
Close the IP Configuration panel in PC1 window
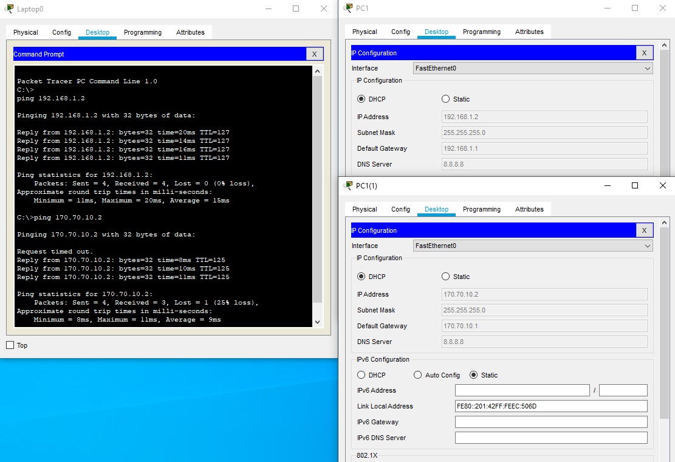point(644,53)
